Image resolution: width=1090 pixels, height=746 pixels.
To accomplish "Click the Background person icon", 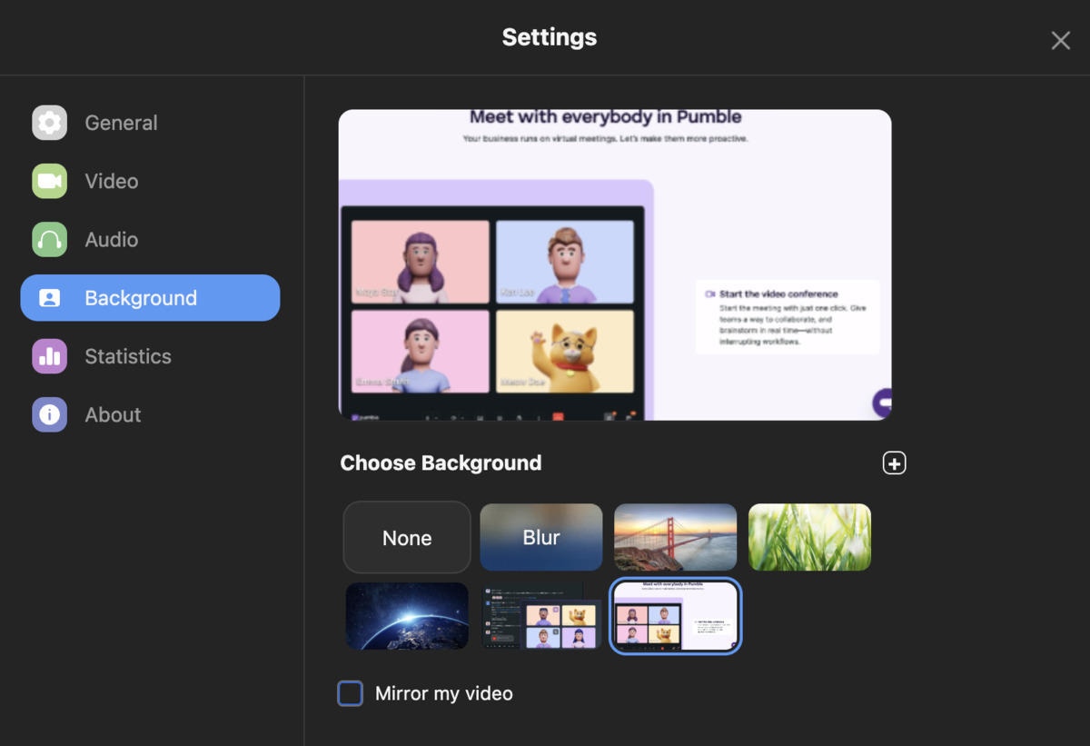I will pos(50,298).
